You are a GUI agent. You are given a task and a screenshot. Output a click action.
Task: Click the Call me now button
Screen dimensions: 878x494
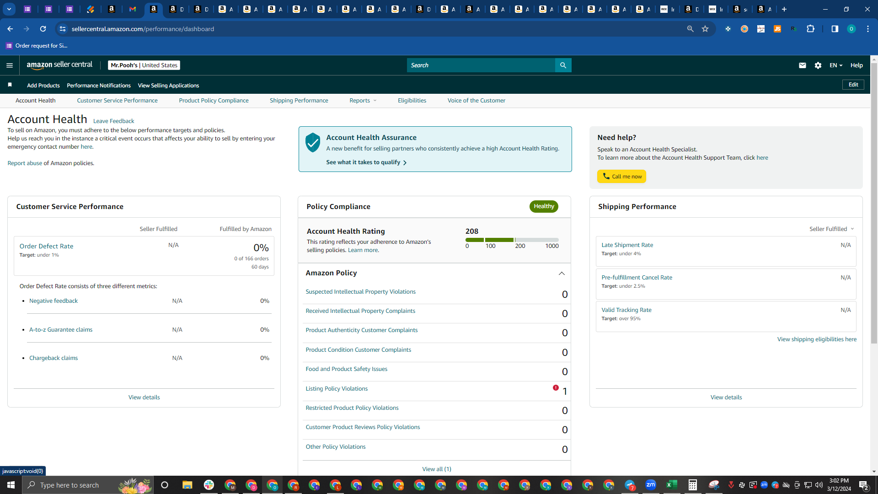click(x=621, y=177)
